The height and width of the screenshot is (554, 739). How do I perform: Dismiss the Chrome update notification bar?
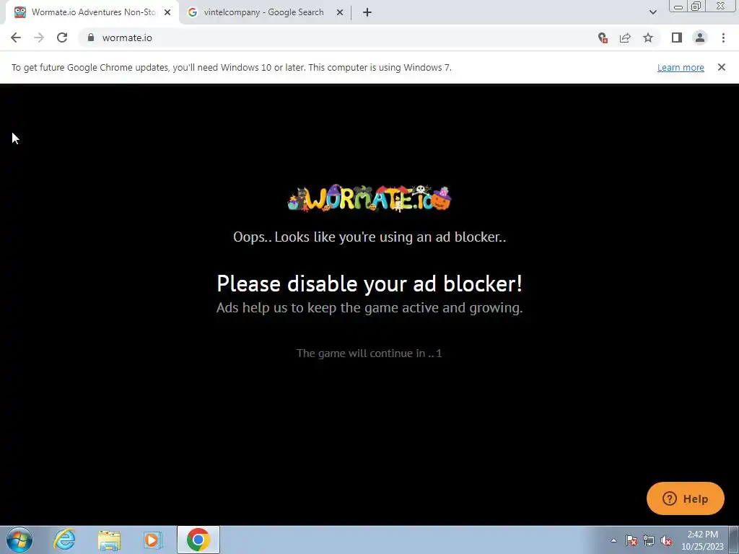[x=722, y=67]
